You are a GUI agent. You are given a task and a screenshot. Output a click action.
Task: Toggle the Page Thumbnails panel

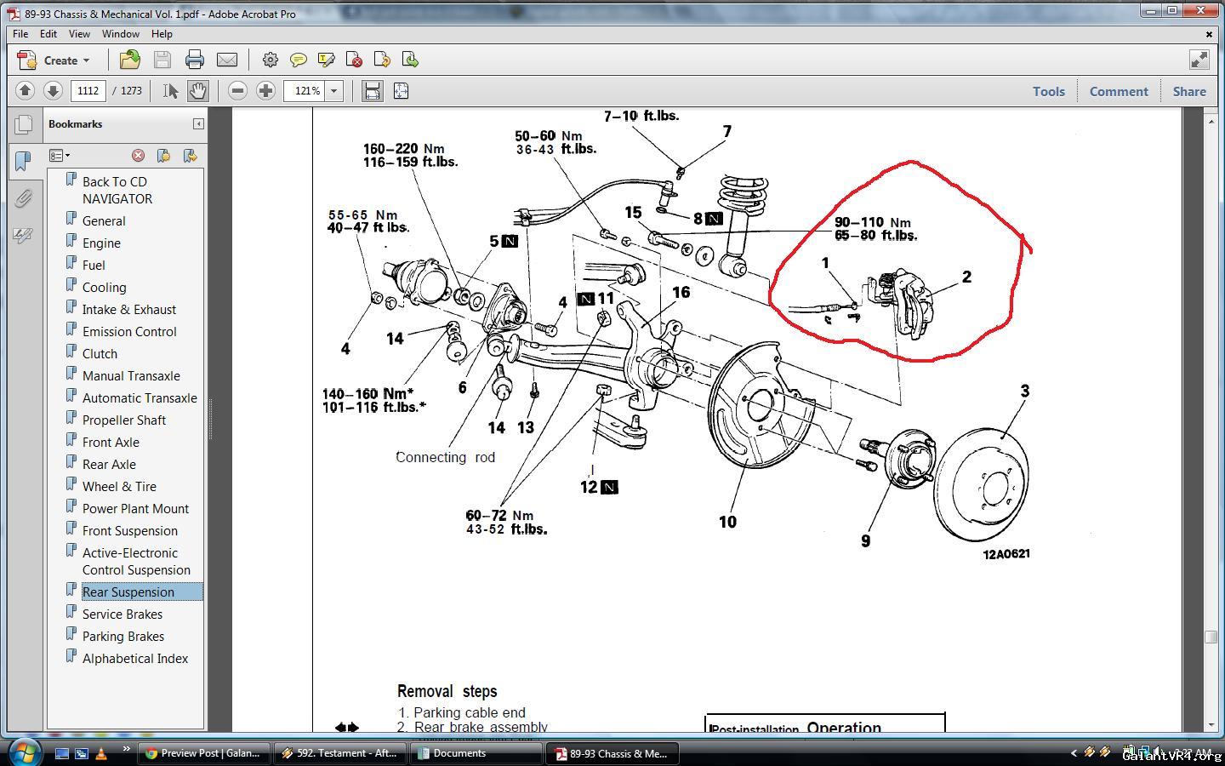click(x=23, y=125)
